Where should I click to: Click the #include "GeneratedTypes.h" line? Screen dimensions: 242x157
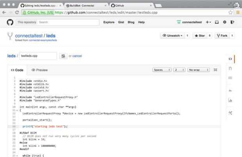(40, 100)
